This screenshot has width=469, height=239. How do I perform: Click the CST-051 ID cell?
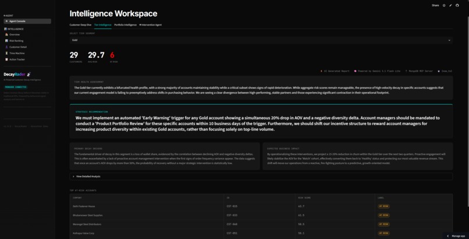click(x=232, y=233)
